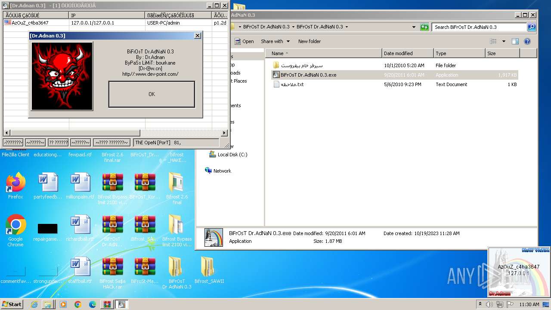The width and height of the screenshot is (551, 310).
Task: Click the first Bifrost bottom button
Action: click(13, 143)
